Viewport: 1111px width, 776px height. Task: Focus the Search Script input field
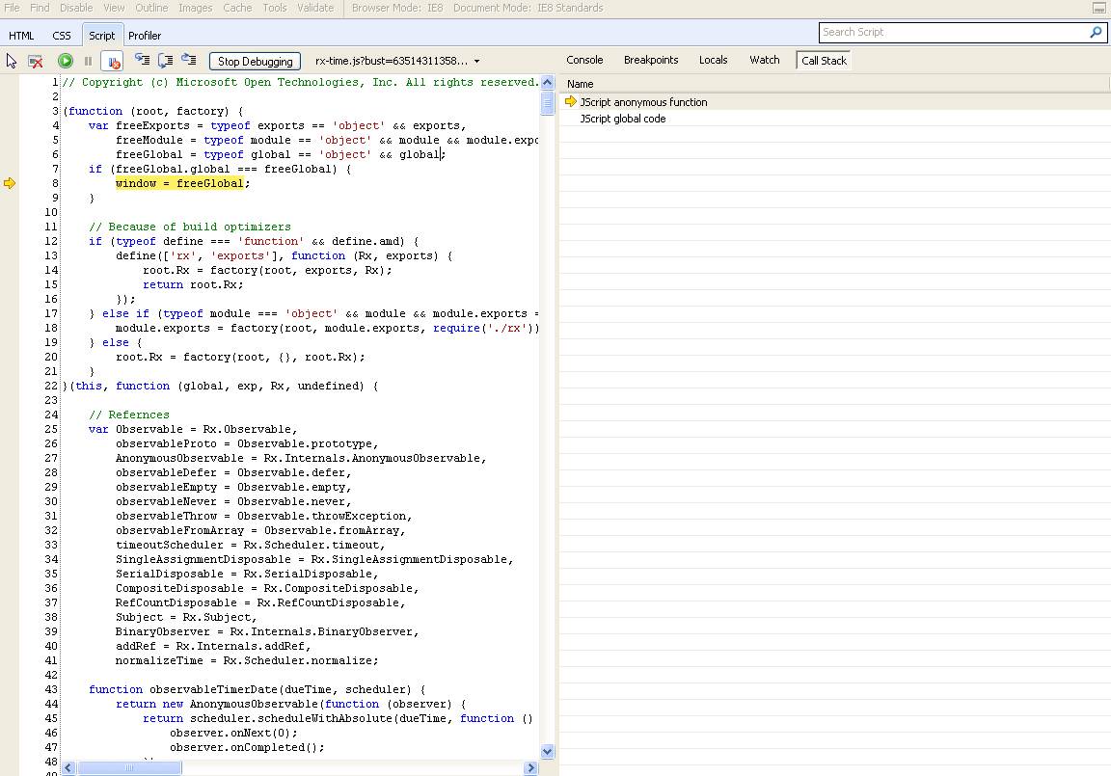pos(953,32)
